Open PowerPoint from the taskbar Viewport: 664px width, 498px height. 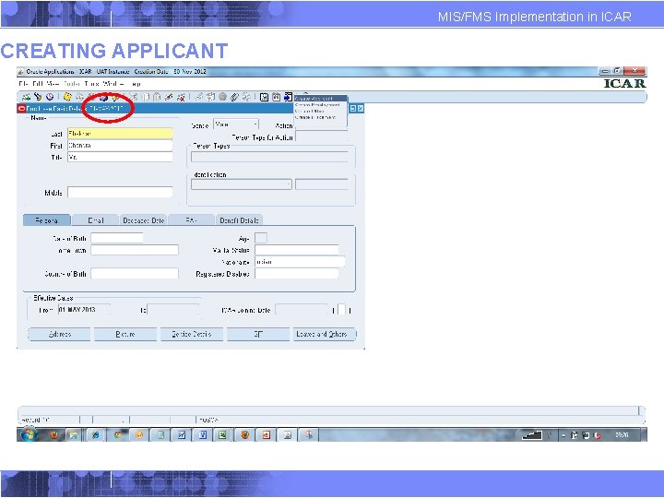coord(266,435)
